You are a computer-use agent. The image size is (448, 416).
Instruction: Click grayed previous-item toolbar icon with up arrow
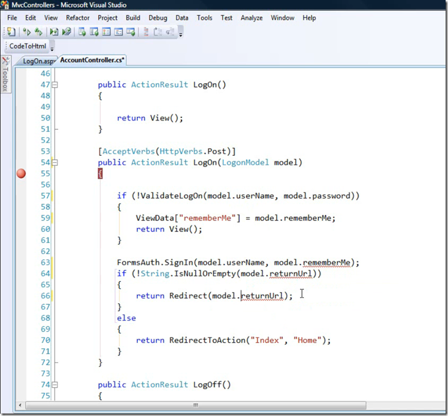click(x=158, y=32)
